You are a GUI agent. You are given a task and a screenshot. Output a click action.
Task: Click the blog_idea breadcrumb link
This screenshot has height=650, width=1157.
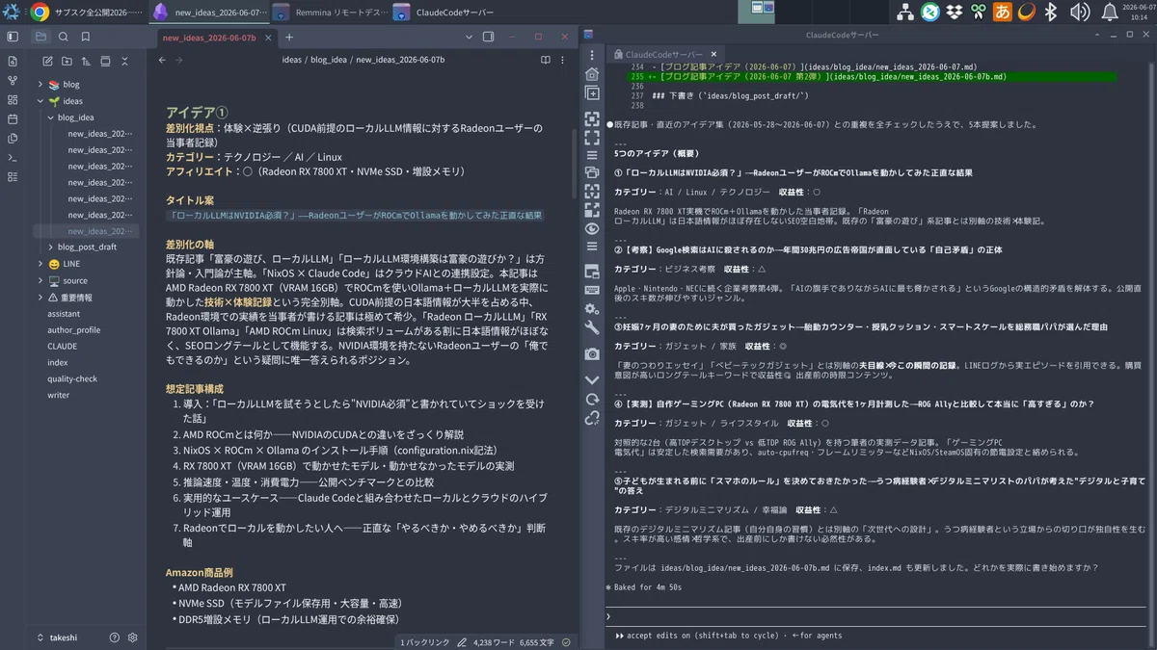click(x=329, y=60)
